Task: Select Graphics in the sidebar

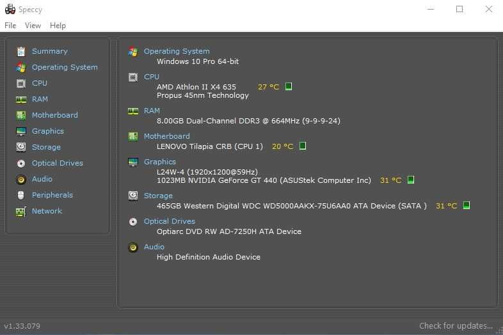Action: [x=48, y=131]
